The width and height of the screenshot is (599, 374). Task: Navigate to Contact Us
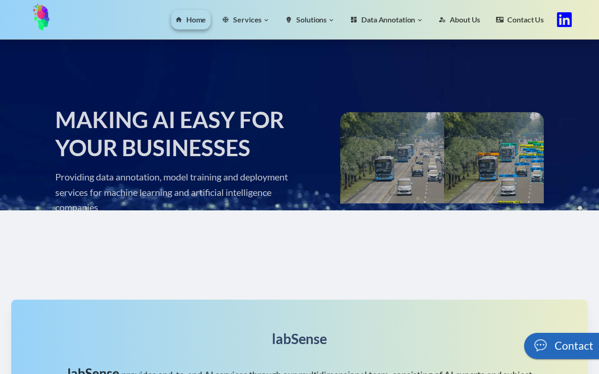(520, 20)
